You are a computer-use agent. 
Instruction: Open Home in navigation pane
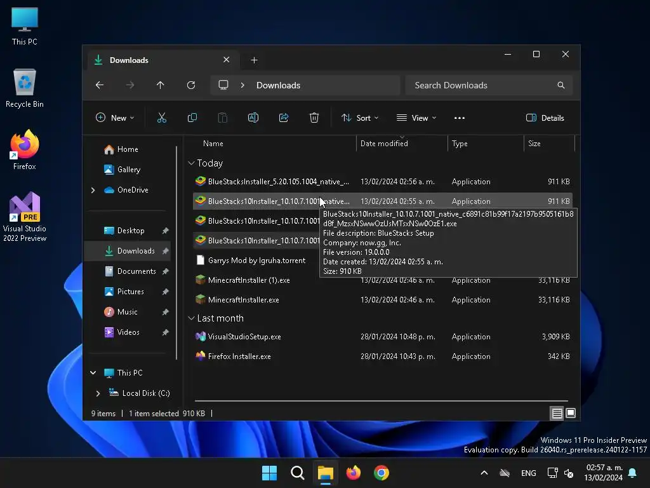[127, 149]
